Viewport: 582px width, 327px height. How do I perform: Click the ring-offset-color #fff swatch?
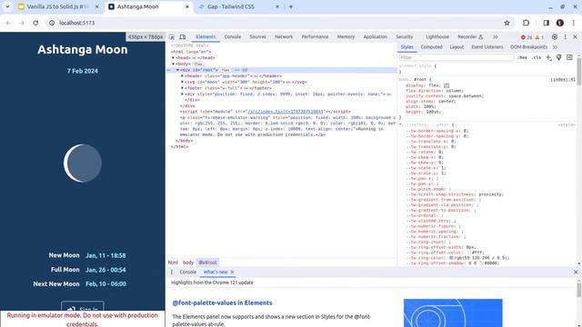click(469, 253)
